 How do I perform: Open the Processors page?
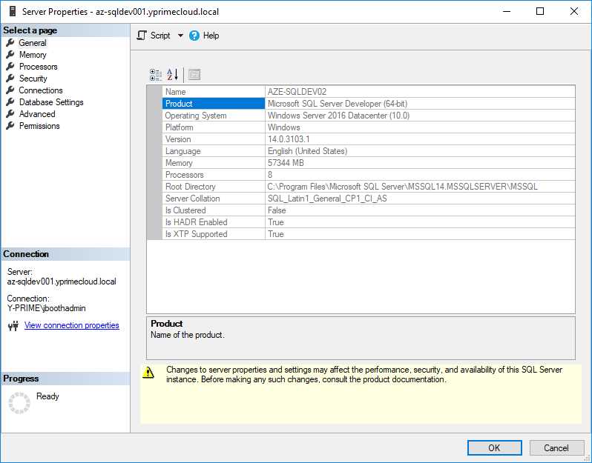pyautogui.click(x=38, y=67)
